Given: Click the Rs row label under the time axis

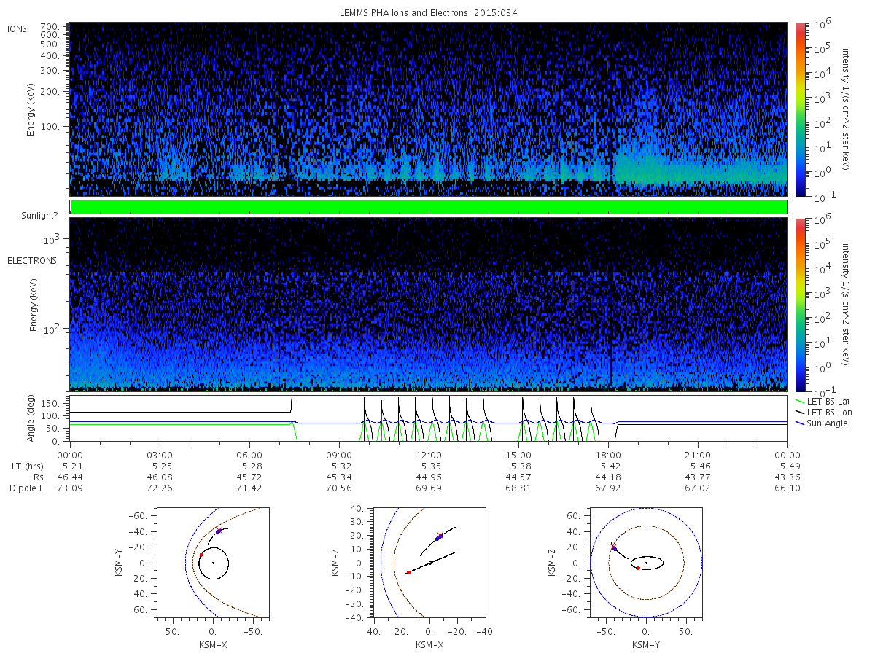Looking at the screenshot, I should pos(39,476).
